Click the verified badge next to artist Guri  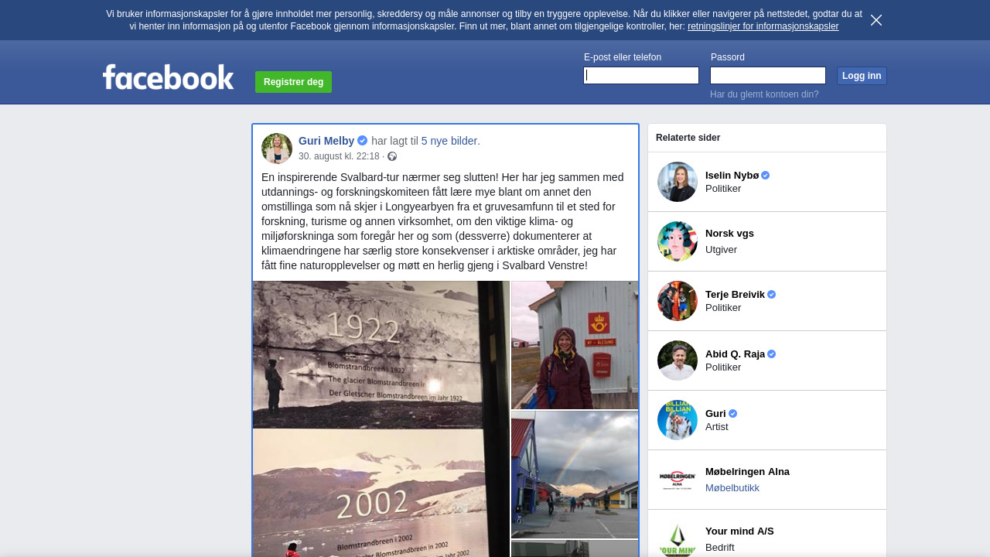[x=733, y=414]
